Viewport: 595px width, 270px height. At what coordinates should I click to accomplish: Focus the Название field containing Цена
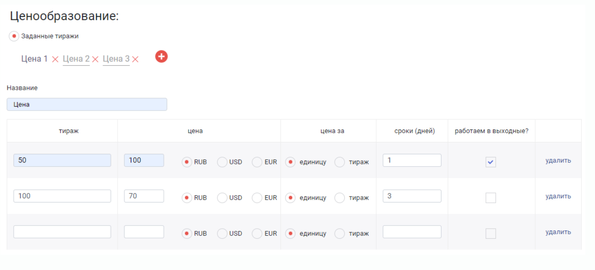[87, 104]
